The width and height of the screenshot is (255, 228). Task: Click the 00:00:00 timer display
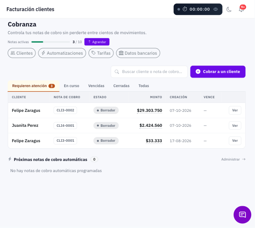pyautogui.click(x=199, y=9)
